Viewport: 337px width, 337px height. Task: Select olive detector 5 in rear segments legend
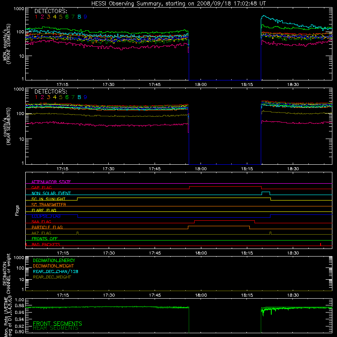click(61, 97)
